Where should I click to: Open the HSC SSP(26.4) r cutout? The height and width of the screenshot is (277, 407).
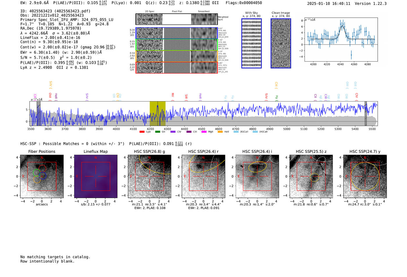[203, 176]
